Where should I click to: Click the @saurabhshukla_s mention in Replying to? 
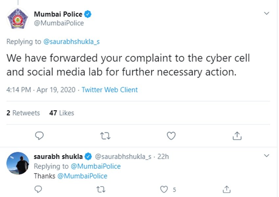(x=72, y=42)
